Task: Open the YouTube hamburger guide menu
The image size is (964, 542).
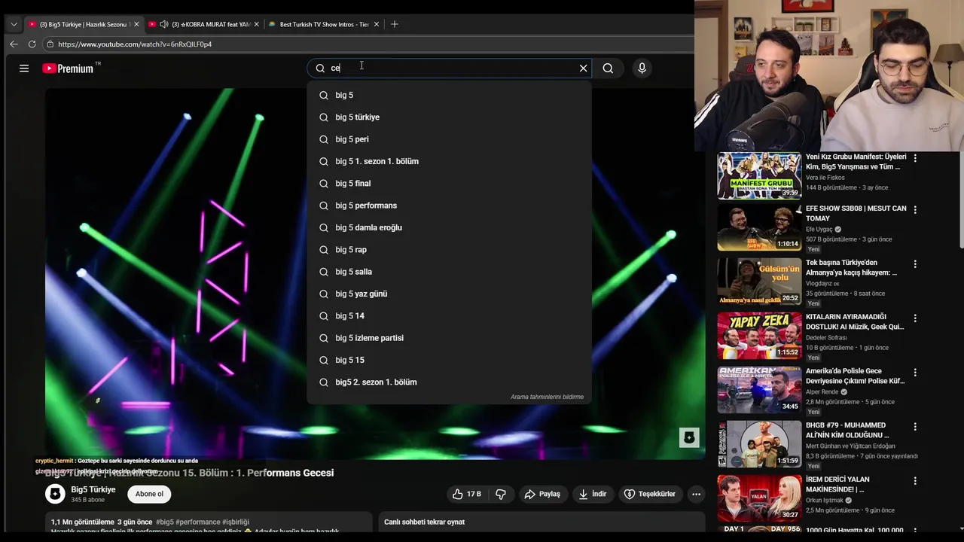Action: pyautogui.click(x=24, y=69)
